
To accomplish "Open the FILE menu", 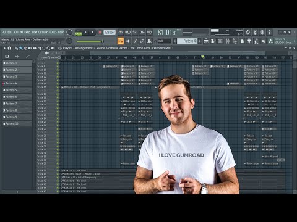I will click(x=4, y=32).
